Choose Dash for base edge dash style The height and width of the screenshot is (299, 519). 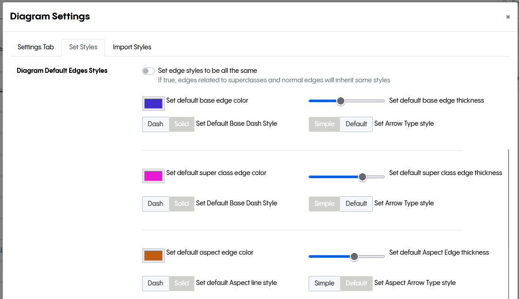coord(155,124)
